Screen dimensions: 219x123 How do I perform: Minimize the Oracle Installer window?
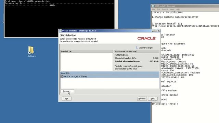point(153,31)
